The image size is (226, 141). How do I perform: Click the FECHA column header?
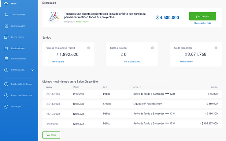click(x=49, y=87)
